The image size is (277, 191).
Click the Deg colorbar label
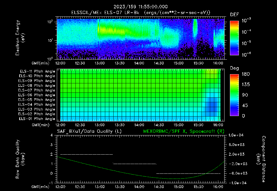(234, 68)
